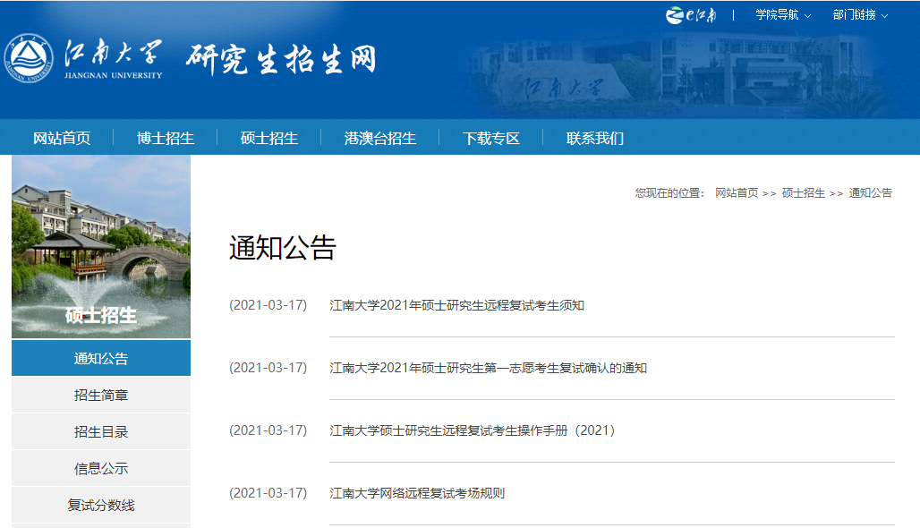Image resolution: width=920 pixels, height=528 pixels.
Task: Open notice 江南大学2021年硕士研究生远程复试考生须知
Action: (x=456, y=305)
